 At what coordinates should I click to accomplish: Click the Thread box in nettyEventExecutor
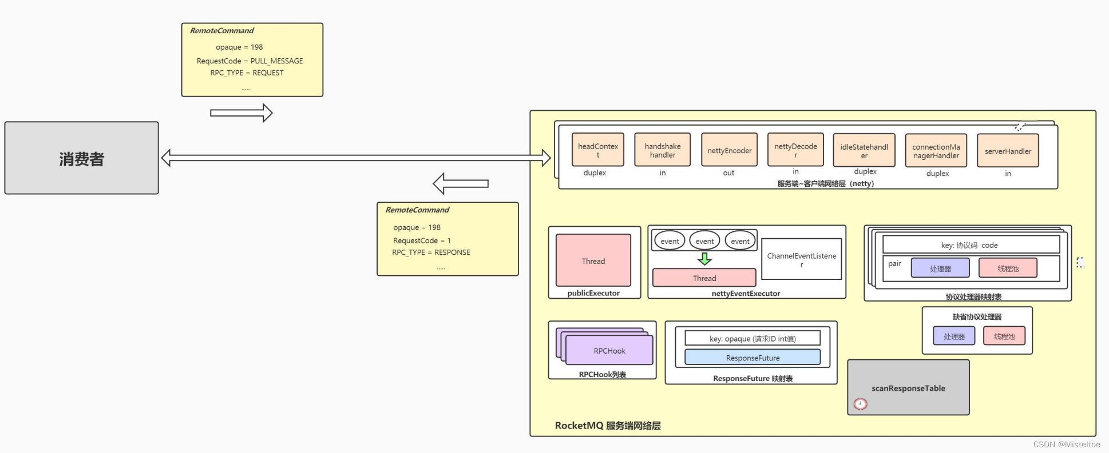pos(704,278)
